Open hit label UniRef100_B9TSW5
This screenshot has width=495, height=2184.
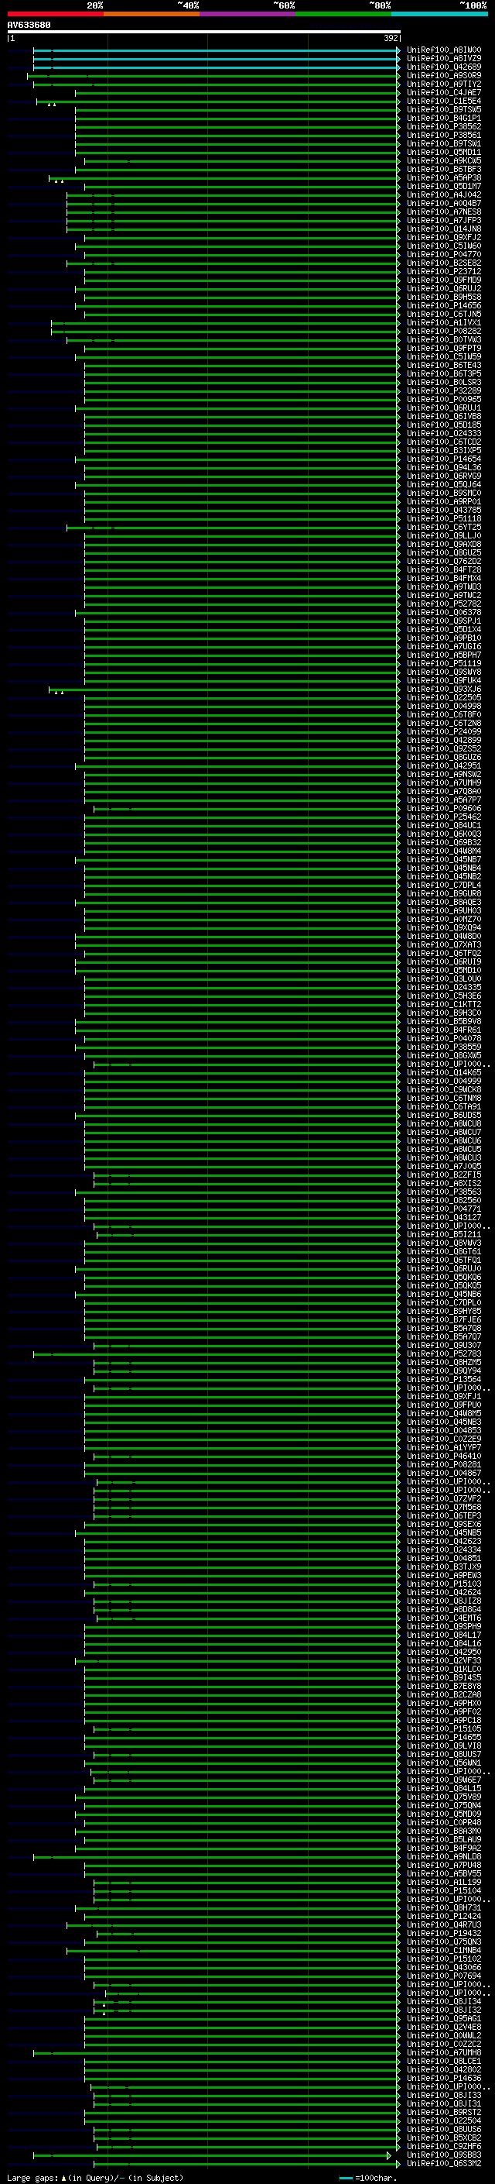tap(444, 110)
